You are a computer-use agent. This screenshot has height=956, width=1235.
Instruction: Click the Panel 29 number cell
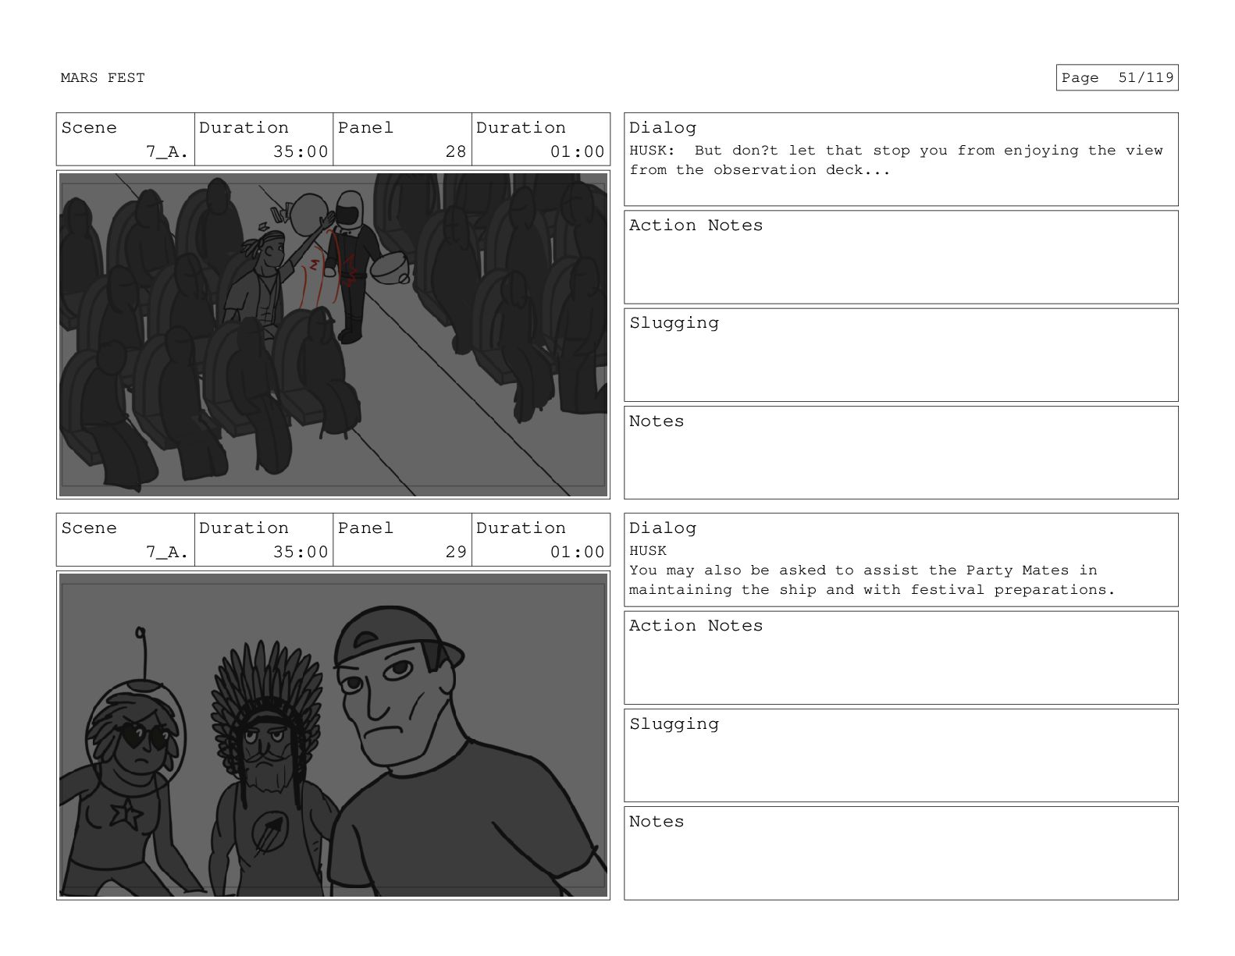[x=402, y=540]
